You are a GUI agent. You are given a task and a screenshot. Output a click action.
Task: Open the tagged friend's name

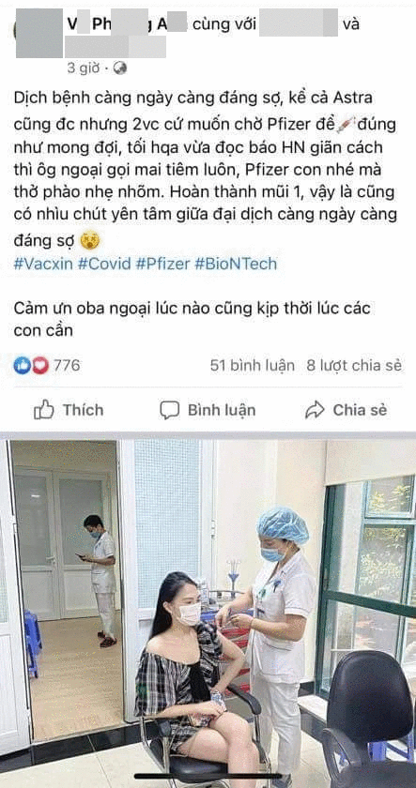[298, 24]
